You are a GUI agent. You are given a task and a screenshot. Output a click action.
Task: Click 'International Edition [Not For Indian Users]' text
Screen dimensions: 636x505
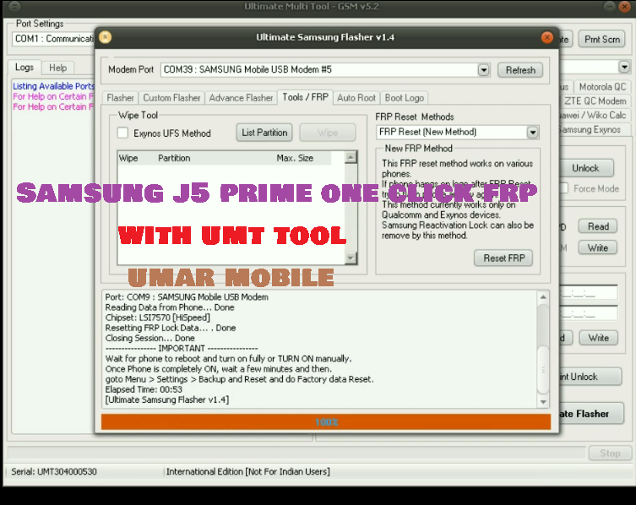tap(247, 471)
